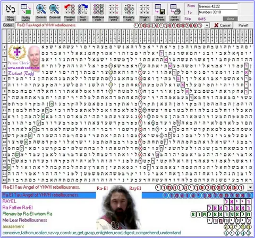
Task: Open the Modify matrix tool
Action: (25, 12)
